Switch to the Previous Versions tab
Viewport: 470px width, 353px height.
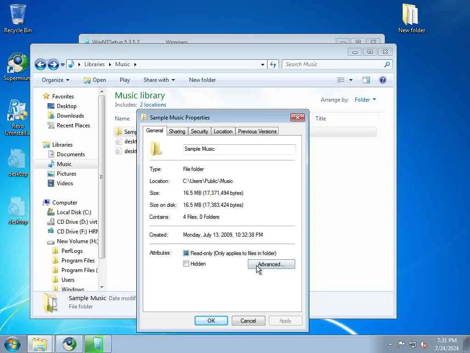[257, 131]
